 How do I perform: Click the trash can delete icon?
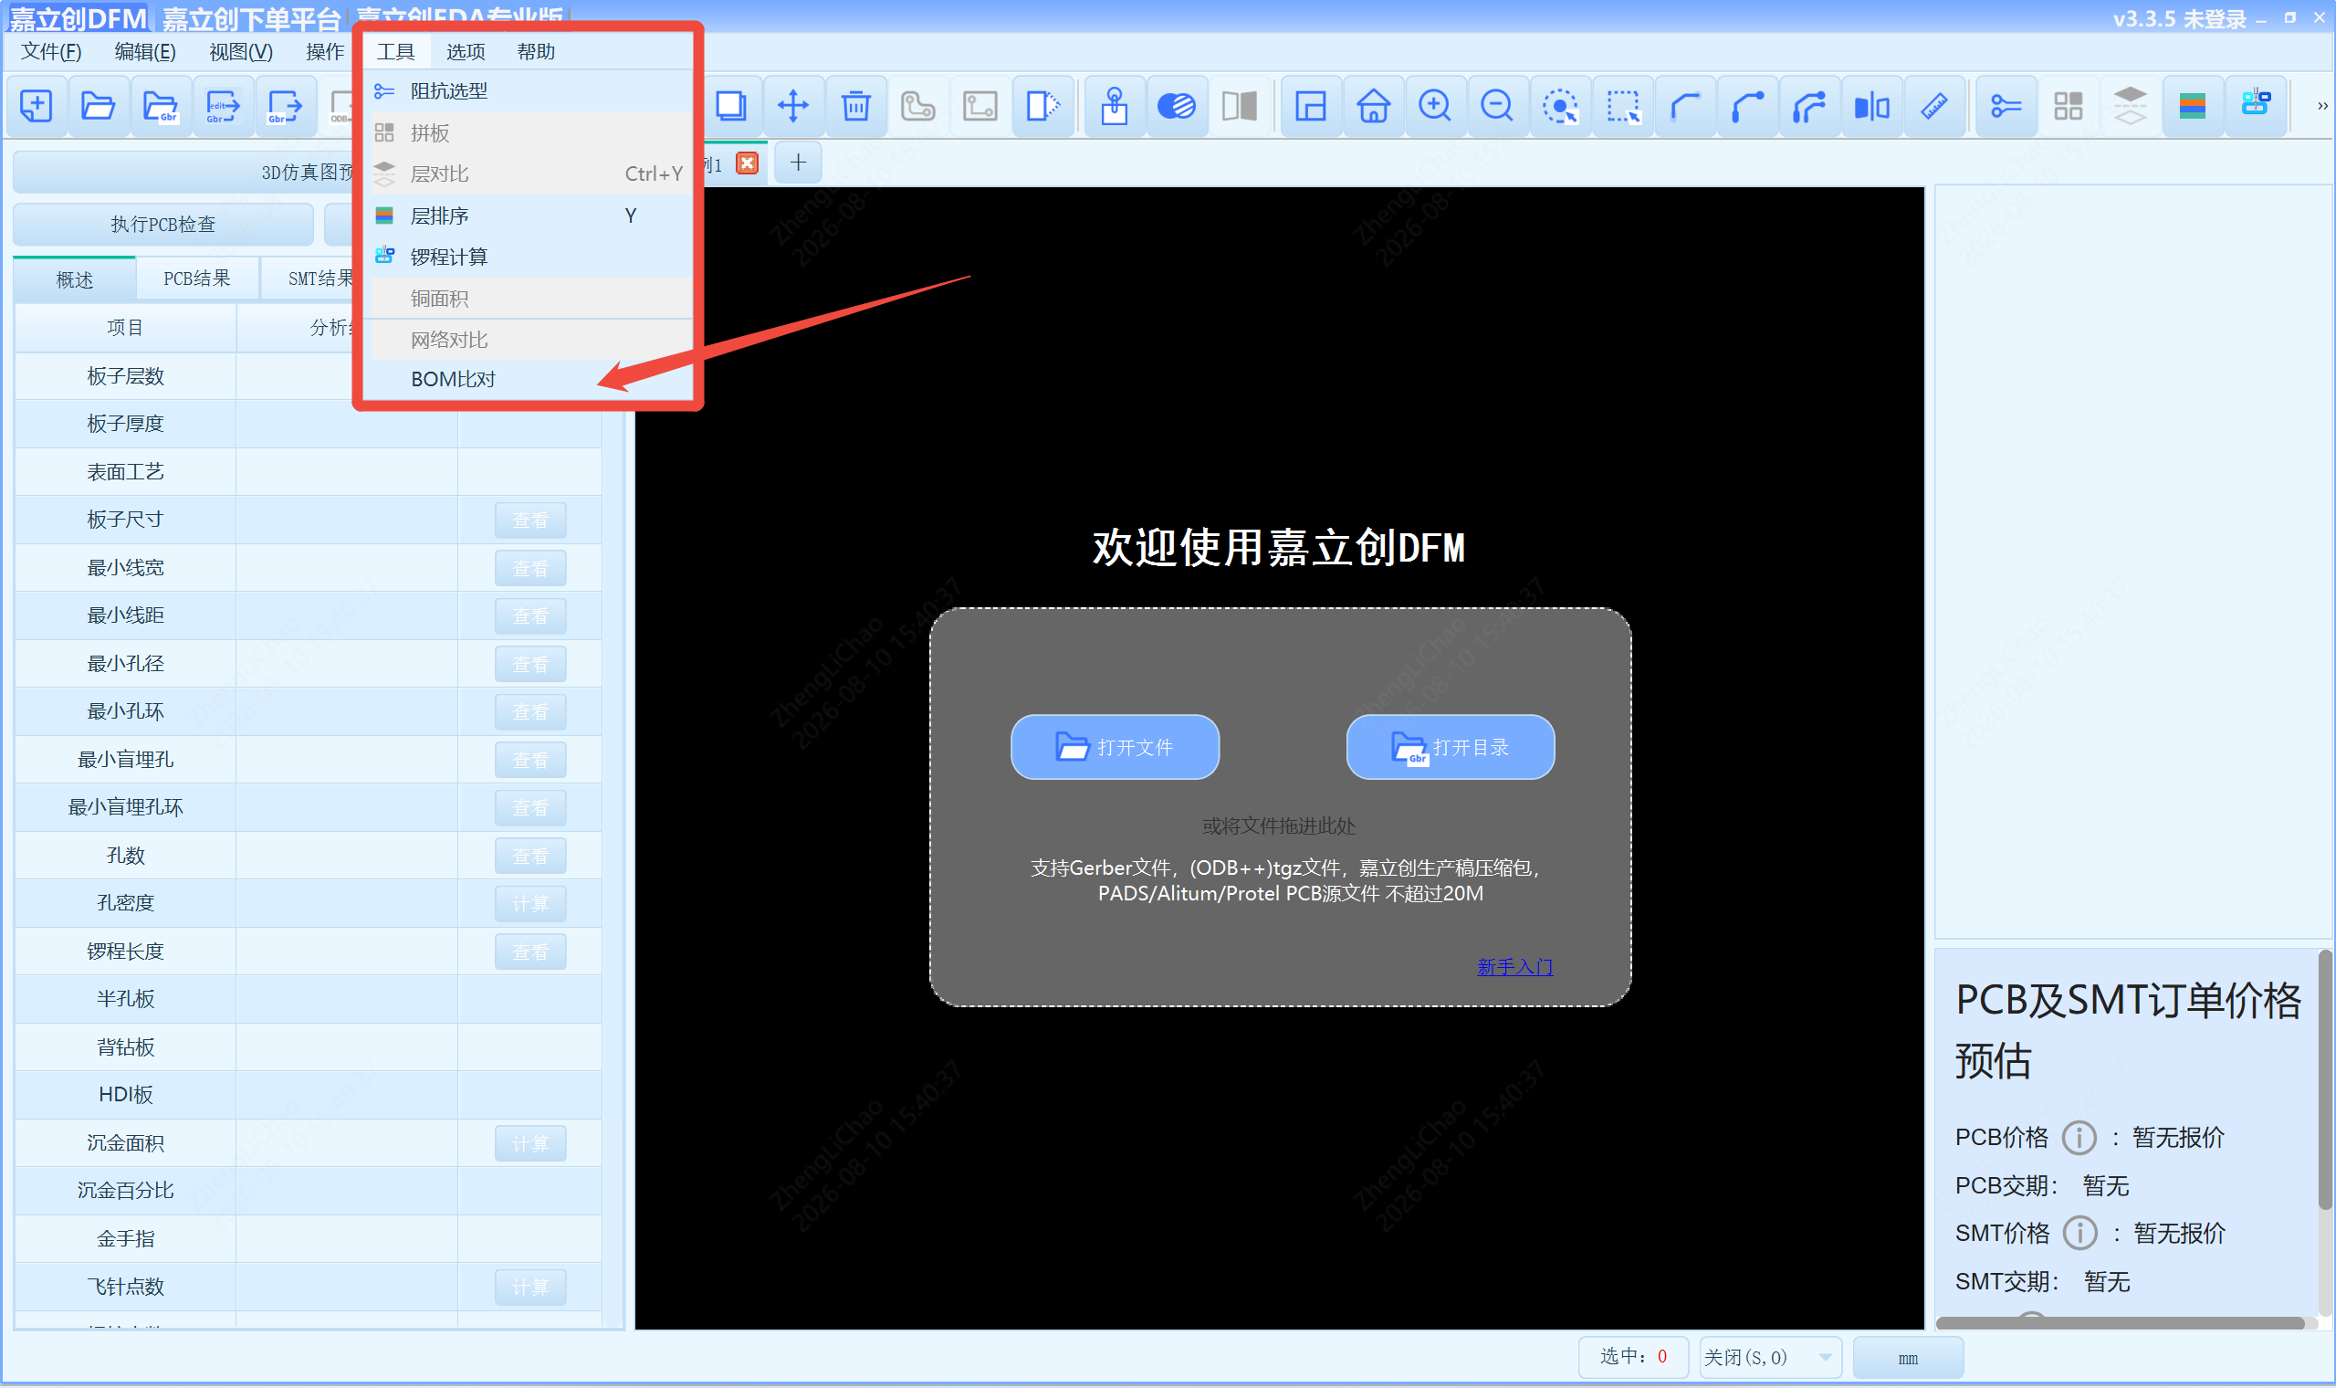pos(855,106)
